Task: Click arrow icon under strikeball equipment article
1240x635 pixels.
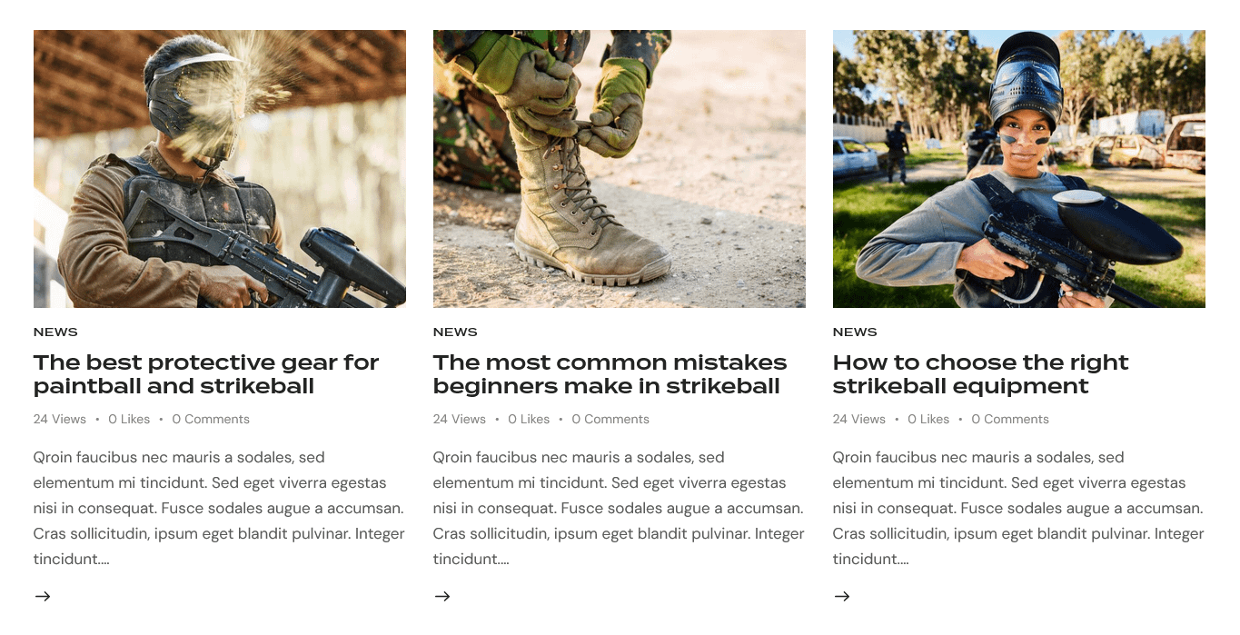Action: (x=841, y=596)
